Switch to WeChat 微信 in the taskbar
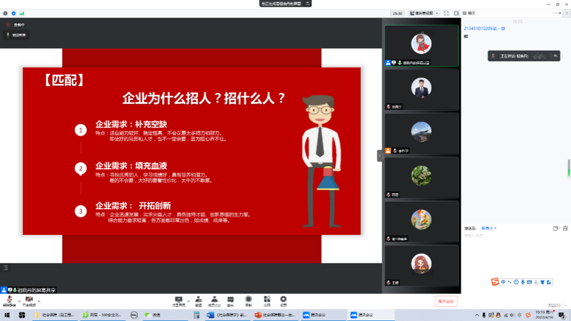This screenshot has height=321, width=571. click(x=154, y=315)
